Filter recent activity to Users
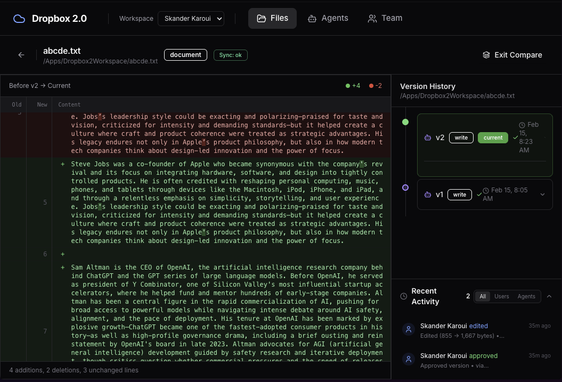562x382 pixels. [x=501, y=296]
